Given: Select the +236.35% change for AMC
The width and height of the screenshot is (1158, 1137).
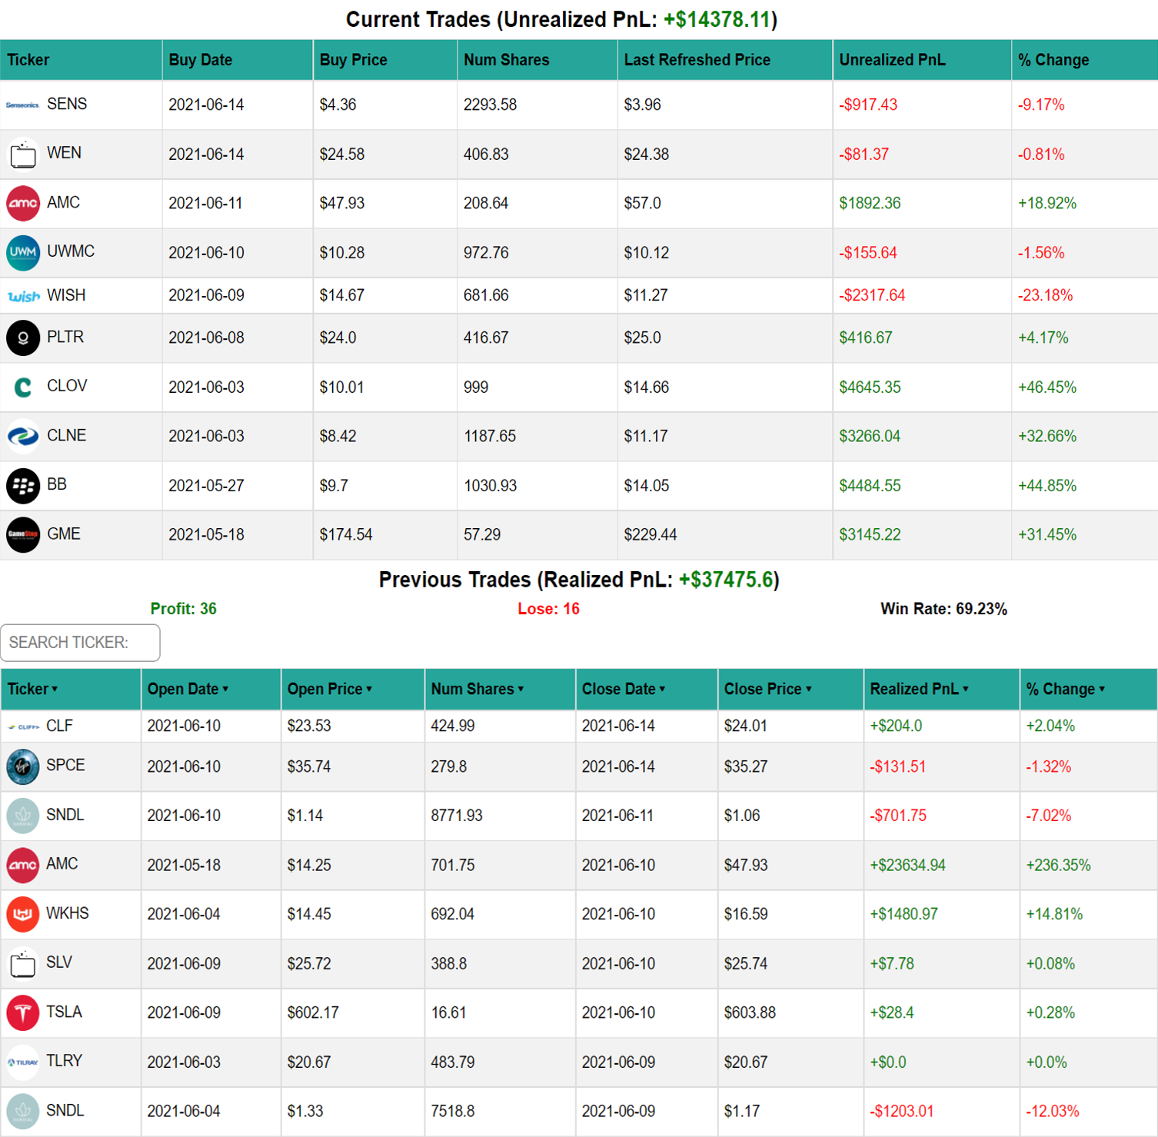Looking at the screenshot, I should point(1058,865).
